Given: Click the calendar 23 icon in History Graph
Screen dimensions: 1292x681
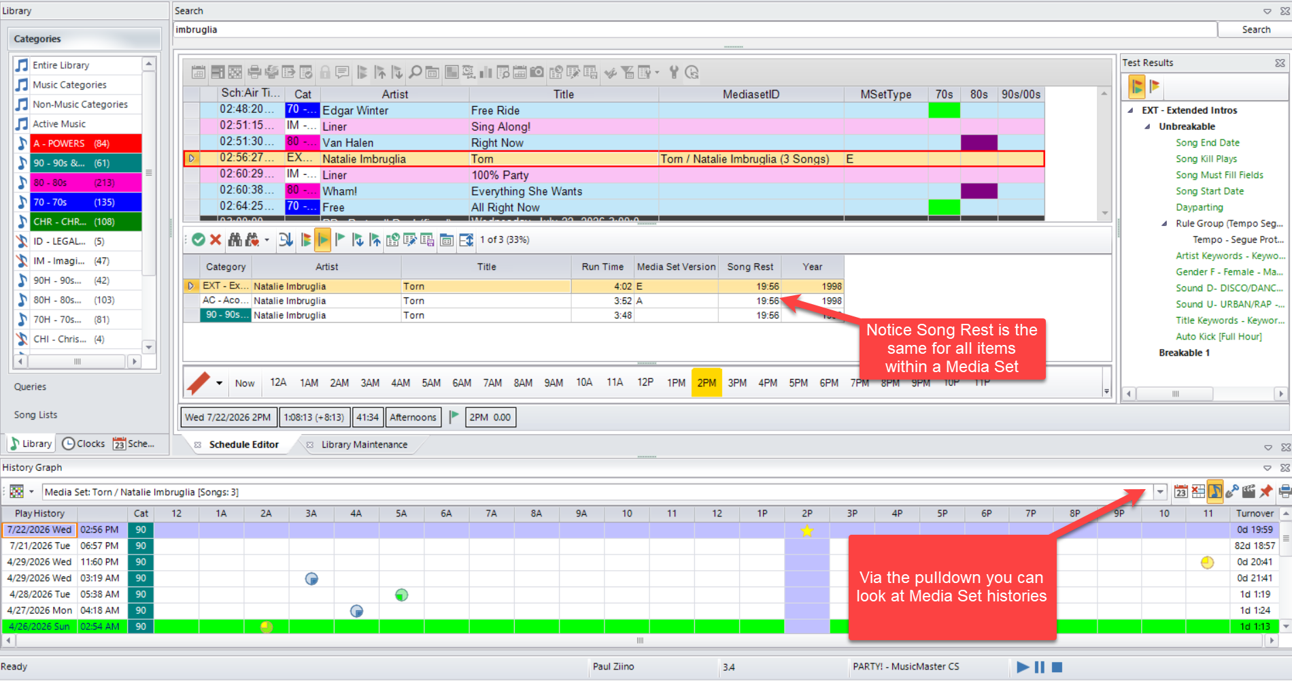Looking at the screenshot, I should pyautogui.click(x=1181, y=491).
